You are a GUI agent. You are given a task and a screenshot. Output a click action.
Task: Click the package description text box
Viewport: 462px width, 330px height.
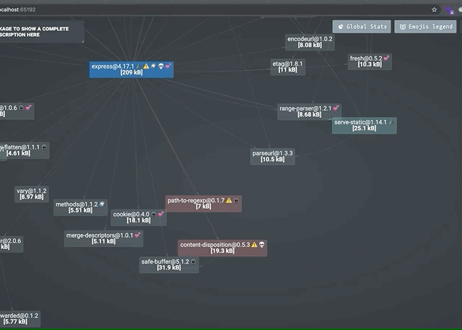pyautogui.click(x=42, y=32)
